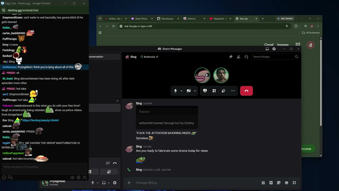Open emote picker in Dgg chat
The width and height of the screenshot is (339, 191).
(x=4, y=177)
